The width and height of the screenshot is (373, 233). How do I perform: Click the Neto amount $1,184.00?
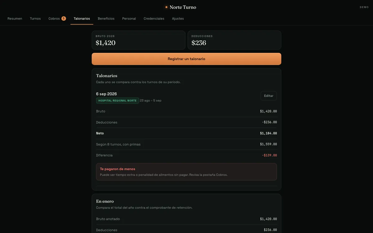(268, 133)
